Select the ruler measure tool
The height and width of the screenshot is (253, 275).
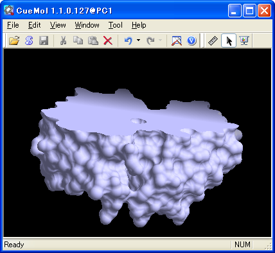[213, 40]
